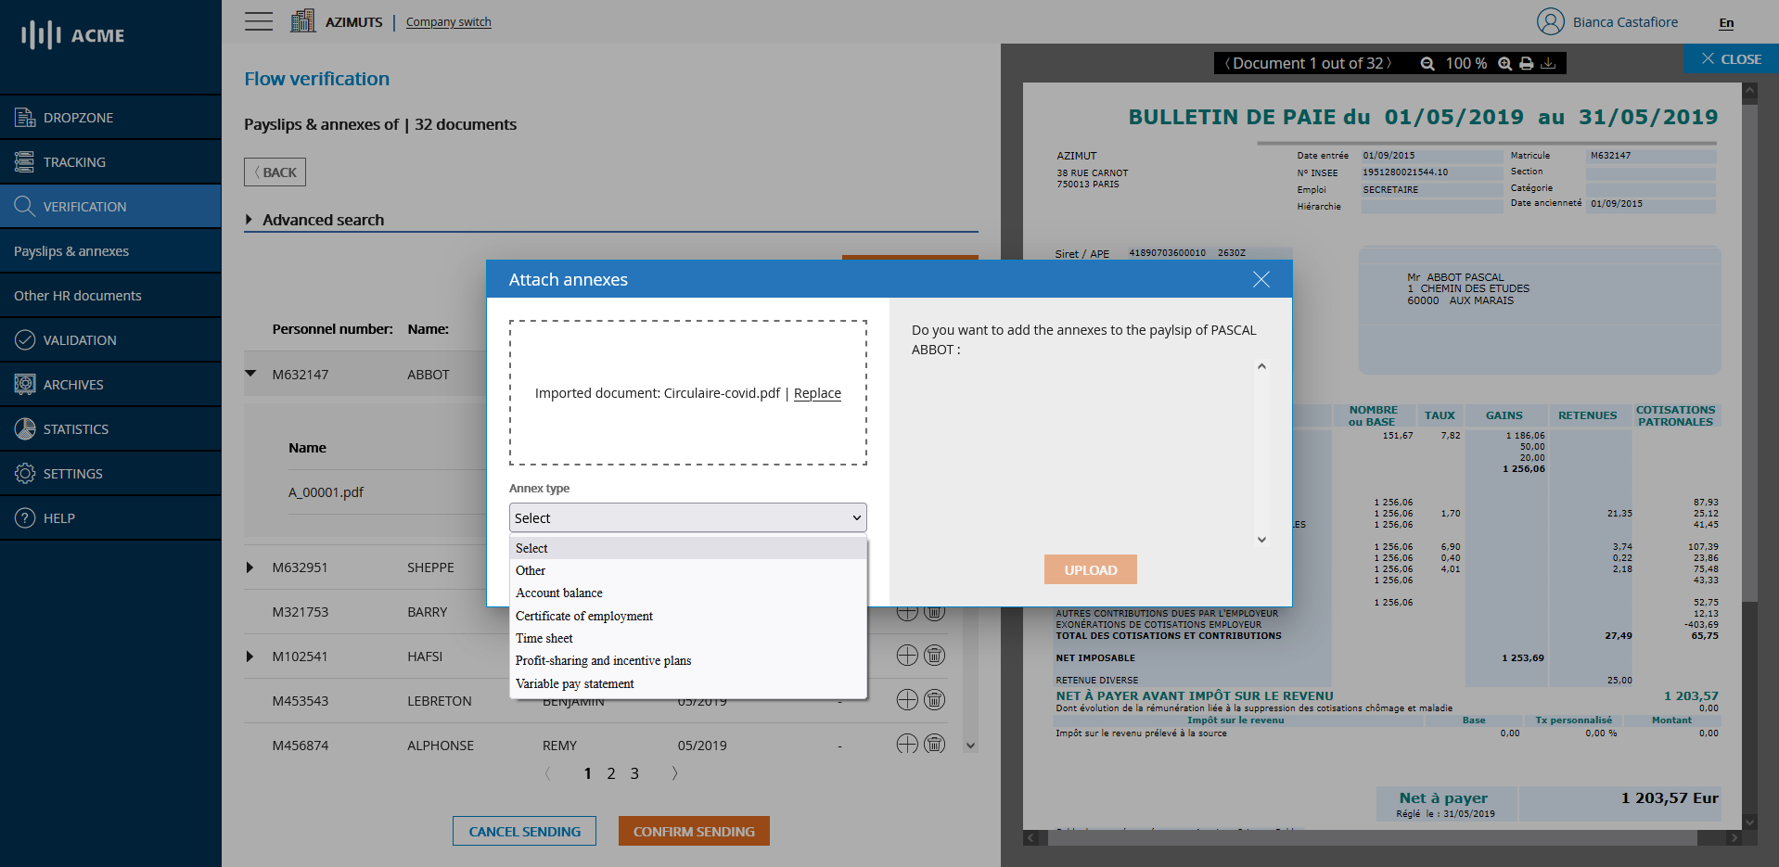Image resolution: width=1779 pixels, height=867 pixels.
Task: Choose Certificate of employment annex type
Action: click(x=584, y=616)
